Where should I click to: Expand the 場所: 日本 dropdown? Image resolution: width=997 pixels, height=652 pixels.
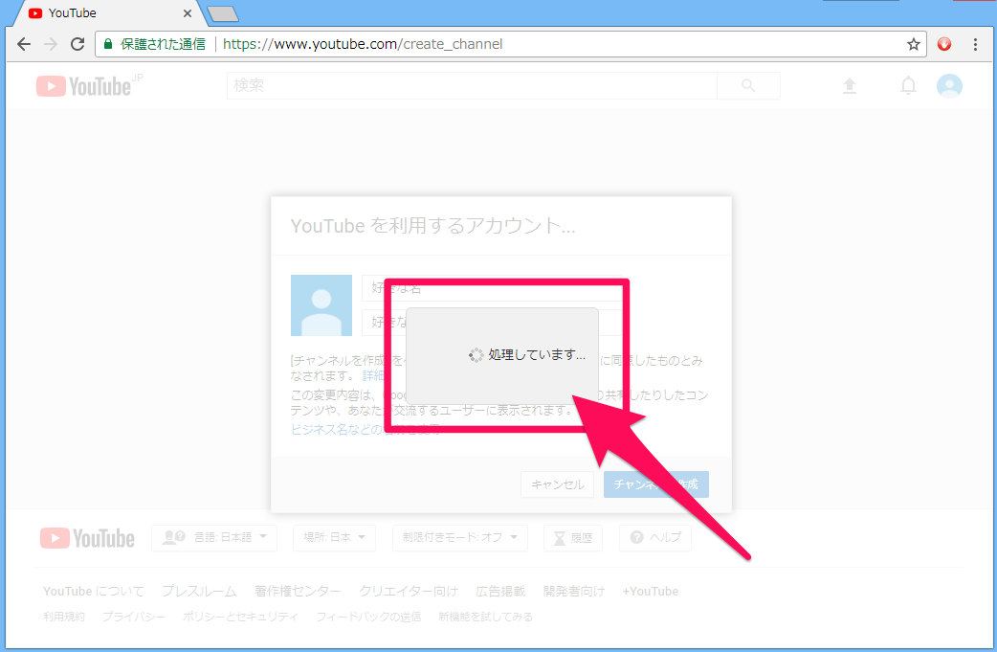click(x=334, y=537)
